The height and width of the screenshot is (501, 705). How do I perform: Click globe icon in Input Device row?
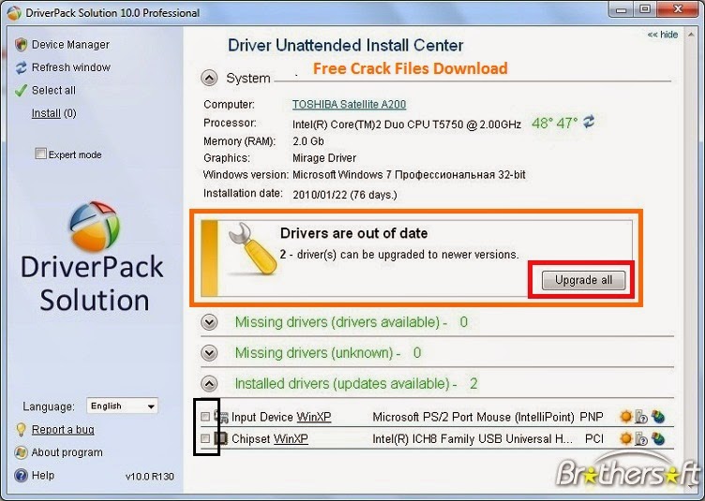(658, 417)
